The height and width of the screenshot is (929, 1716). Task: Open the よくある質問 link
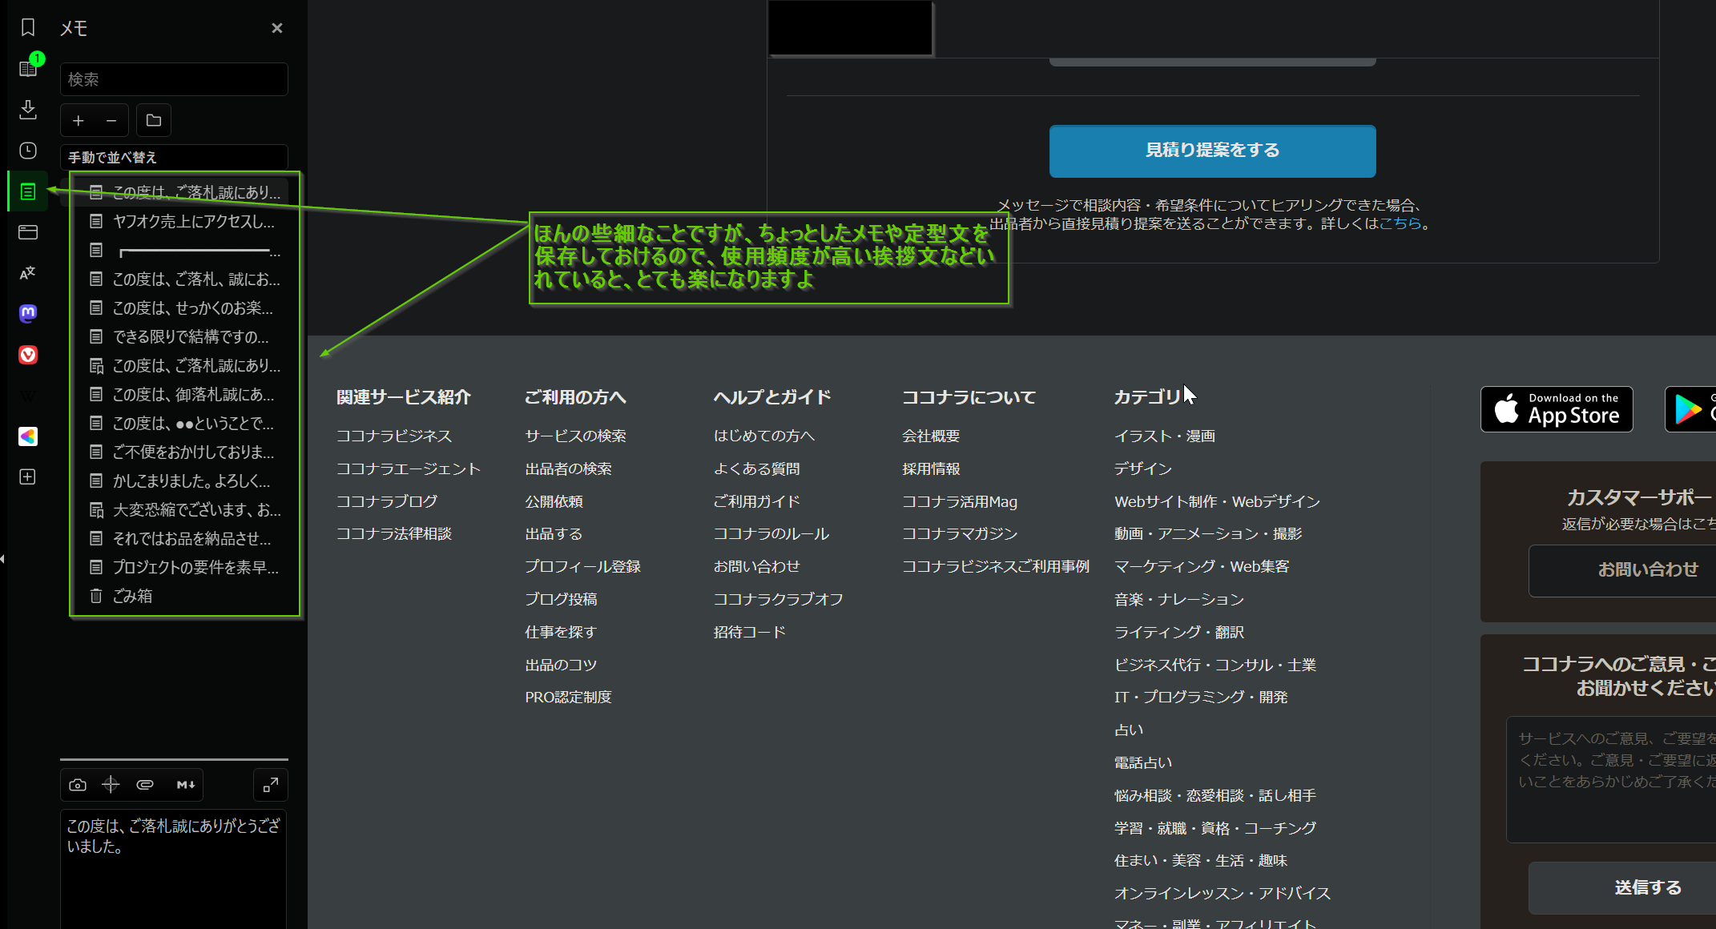point(757,469)
